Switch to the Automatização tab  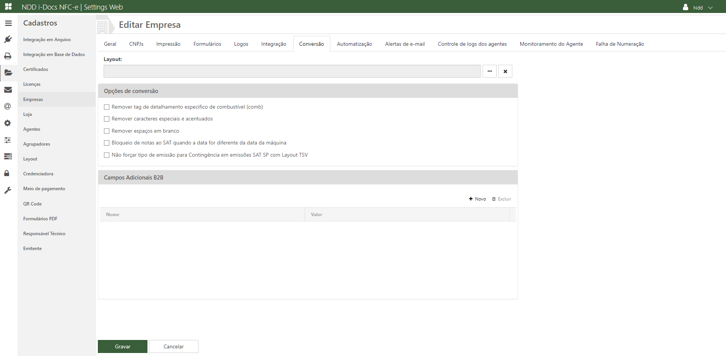tap(354, 43)
